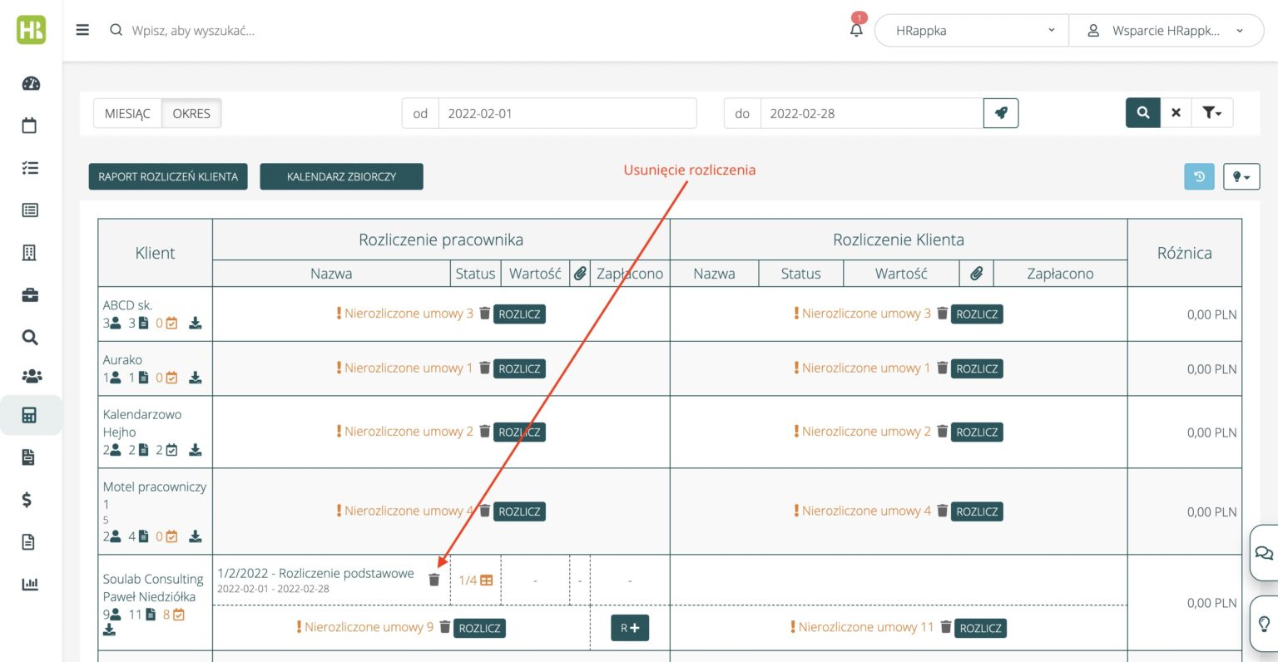The width and height of the screenshot is (1278, 662).
Task: Clear filters with the X icon
Action: tap(1176, 112)
